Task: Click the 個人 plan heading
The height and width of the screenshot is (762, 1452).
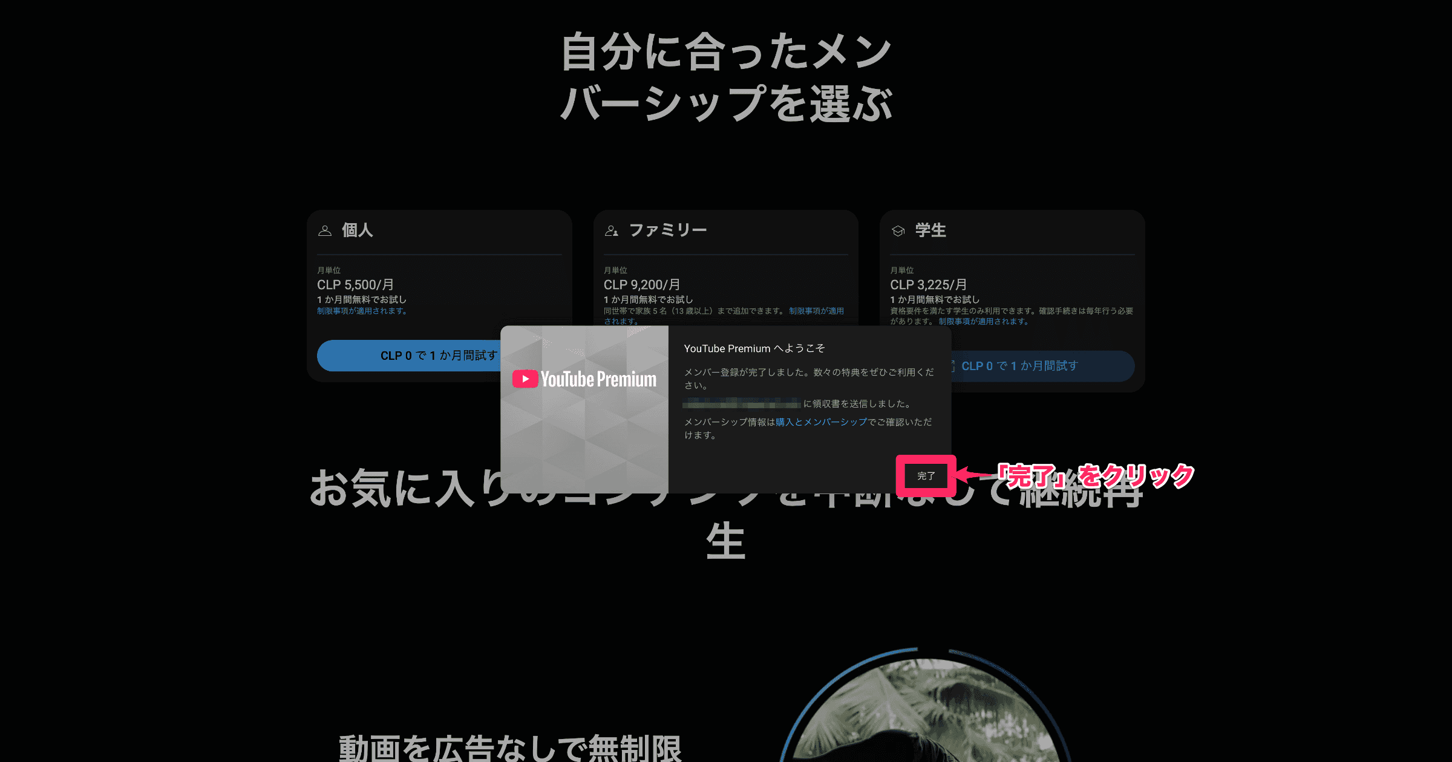Action: [358, 230]
